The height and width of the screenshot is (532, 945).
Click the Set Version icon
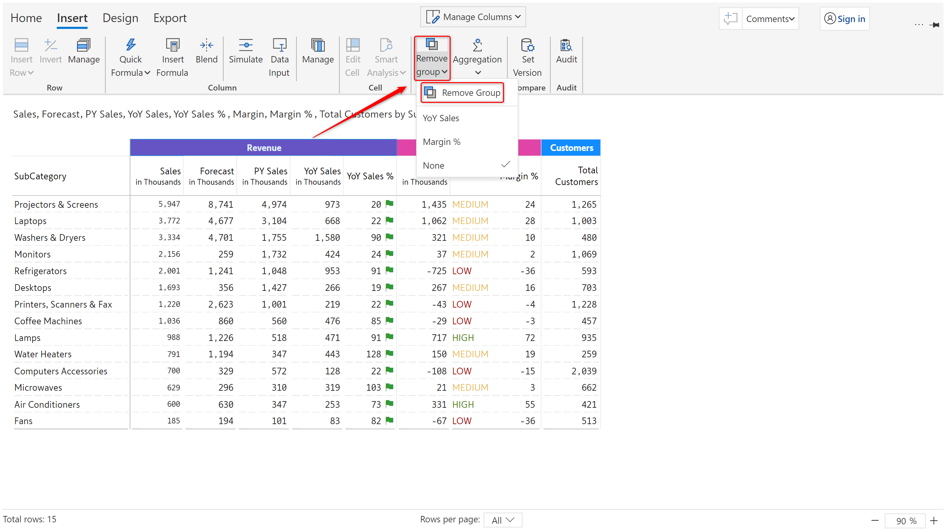pos(527,45)
